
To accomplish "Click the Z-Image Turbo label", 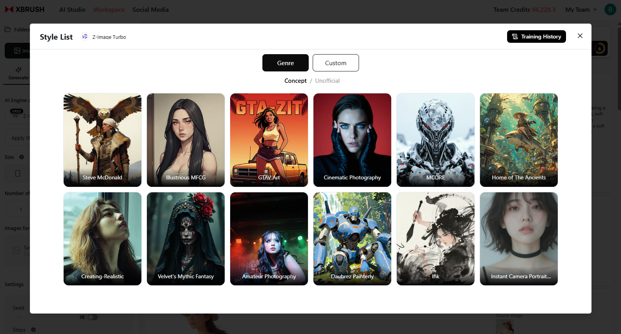I will tap(109, 37).
